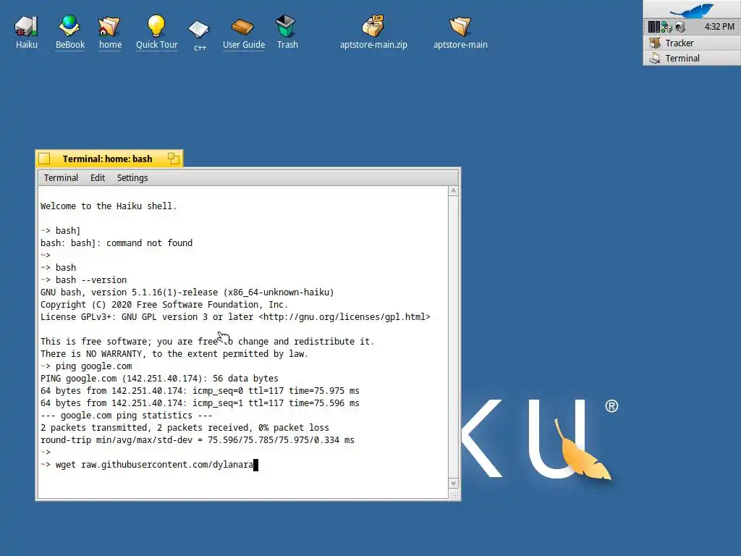
Task: Click the network status tray icon
Action: (x=666, y=27)
